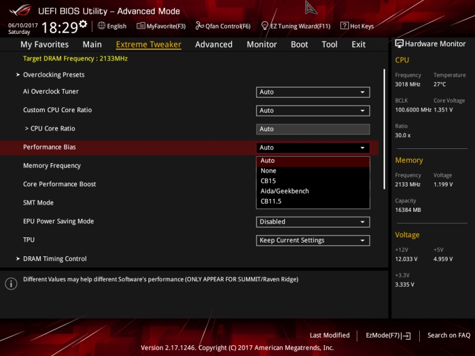This screenshot has height=356, width=475.
Task: Select the Performance Bias row label
Action: 49,147
